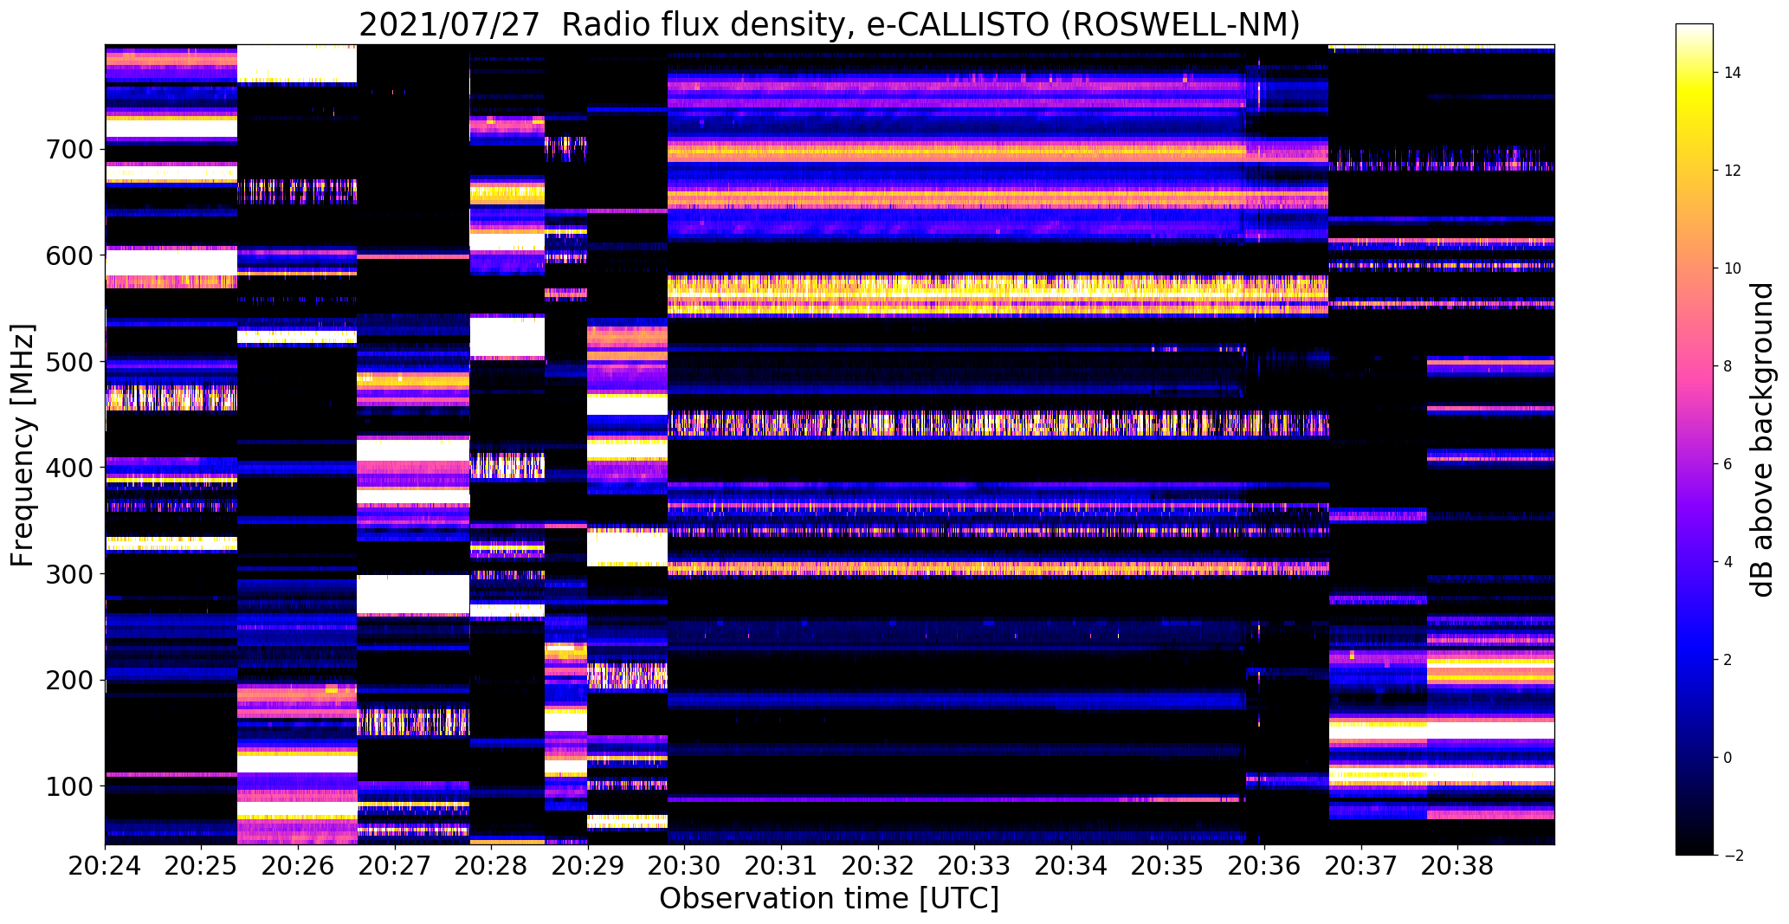This screenshot has height=924, width=1789.
Task: Click the colorbar tick value 4
Action: click(x=1728, y=562)
